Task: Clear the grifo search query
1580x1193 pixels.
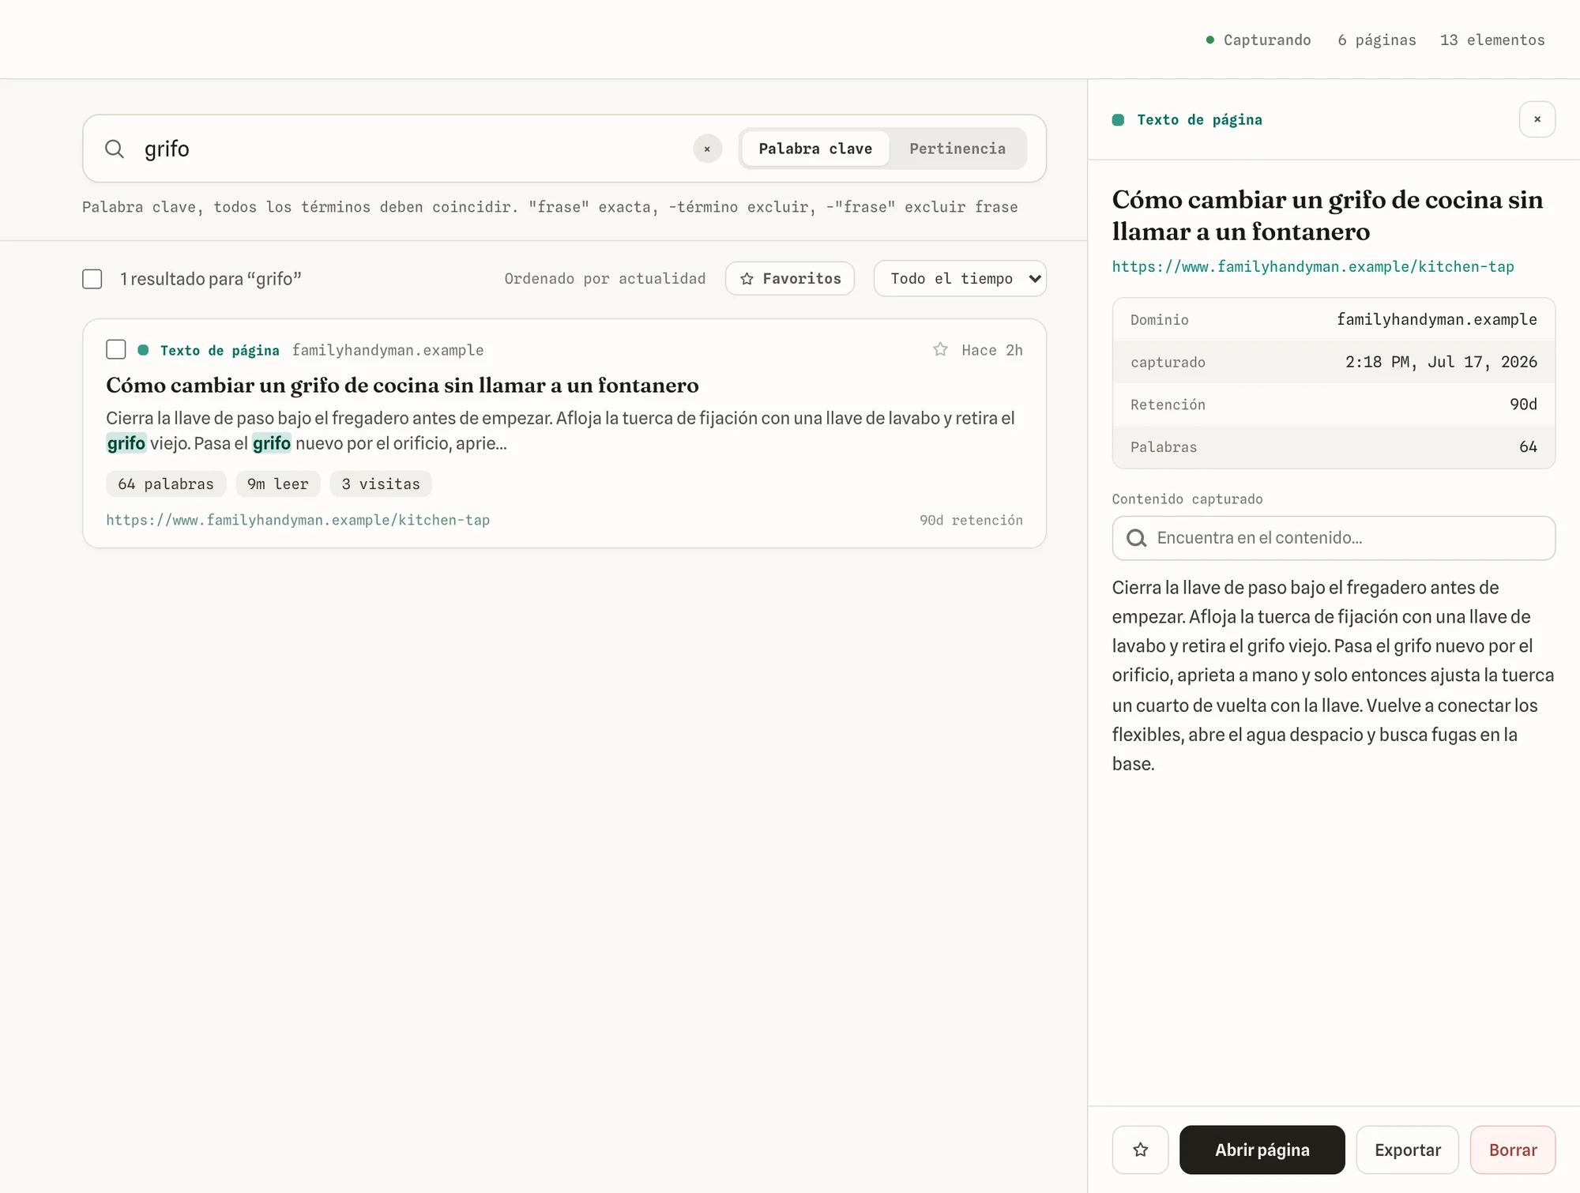Action: click(707, 149)
